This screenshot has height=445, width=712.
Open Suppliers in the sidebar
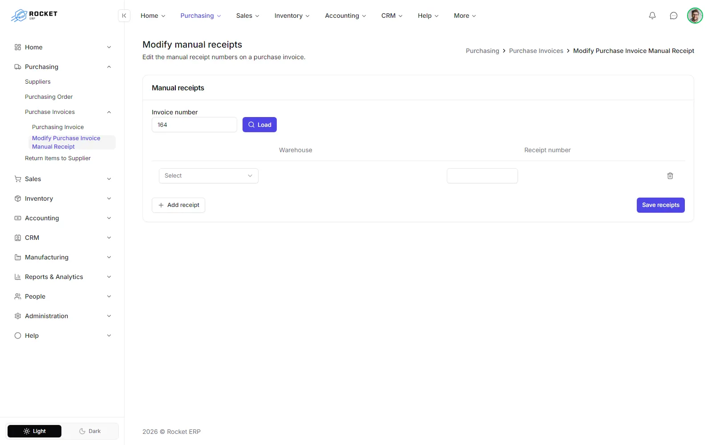pyautogui.click(x=38, y=82)
